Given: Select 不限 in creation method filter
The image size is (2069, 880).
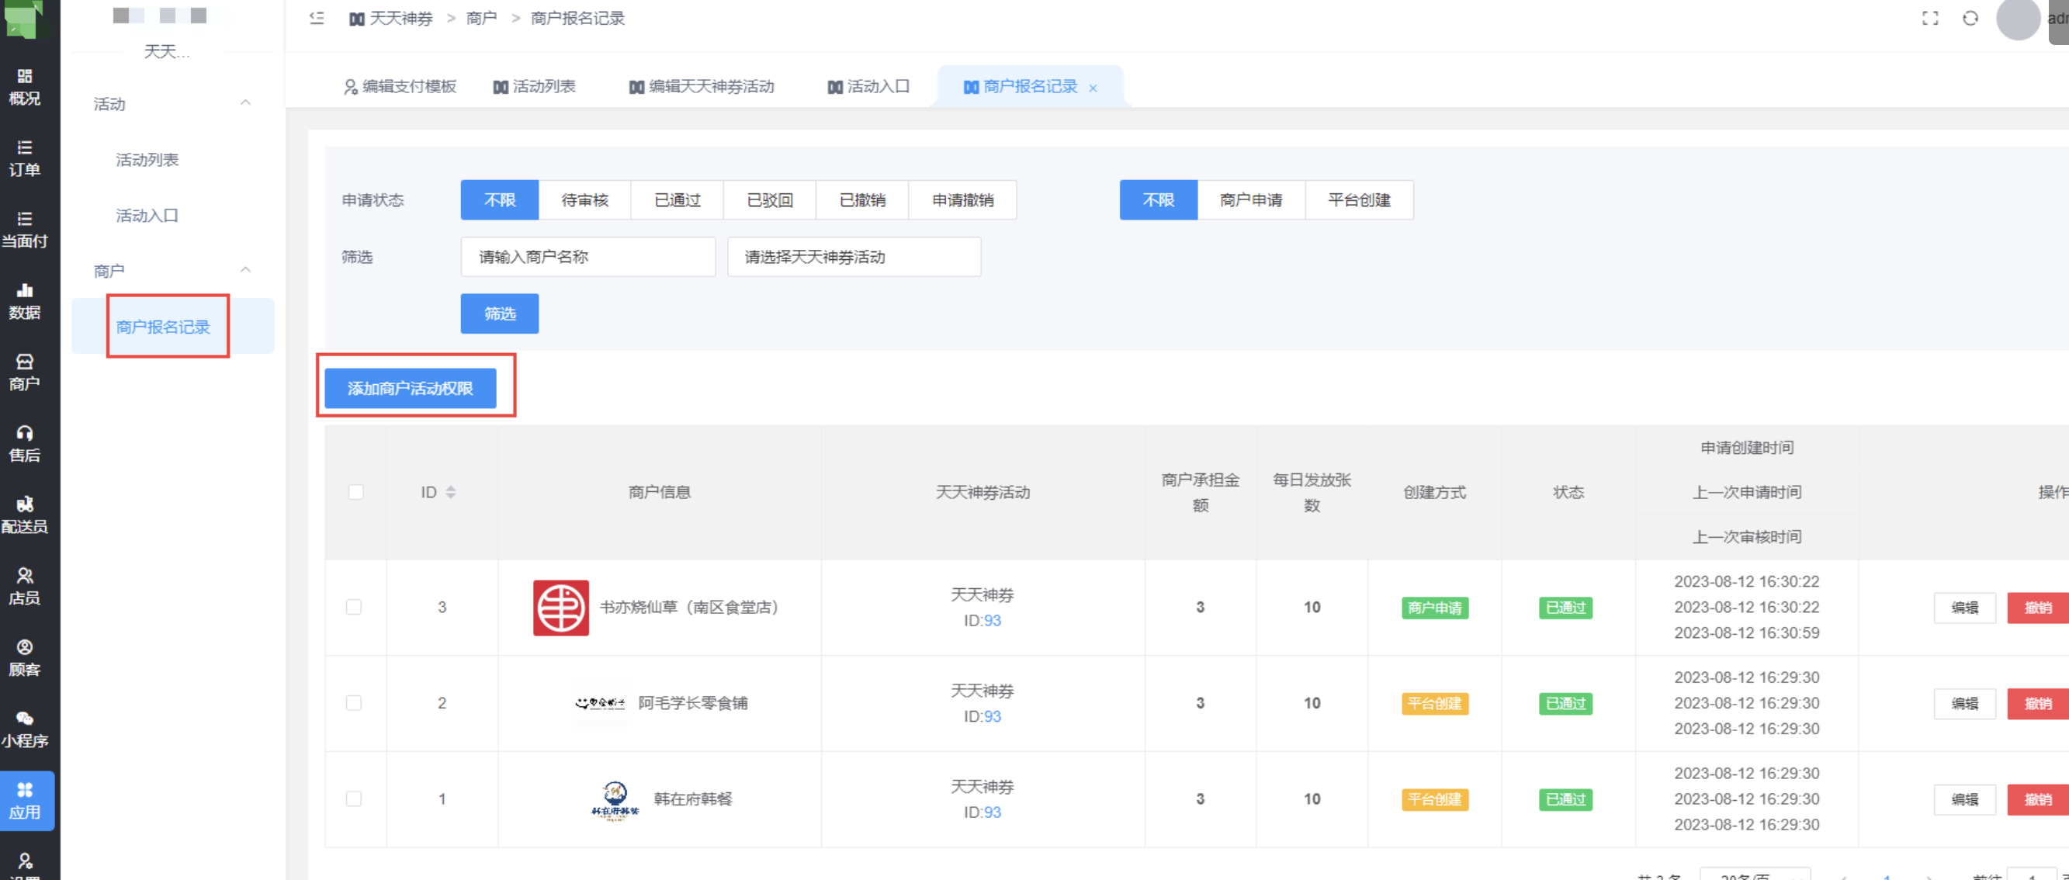Looking at the screenshot, I should [x=1158, y=200].
